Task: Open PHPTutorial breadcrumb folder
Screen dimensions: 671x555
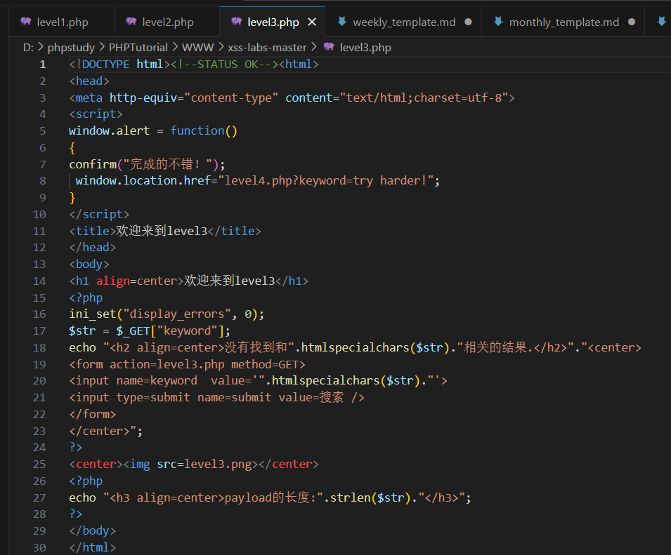Action: 138,48
